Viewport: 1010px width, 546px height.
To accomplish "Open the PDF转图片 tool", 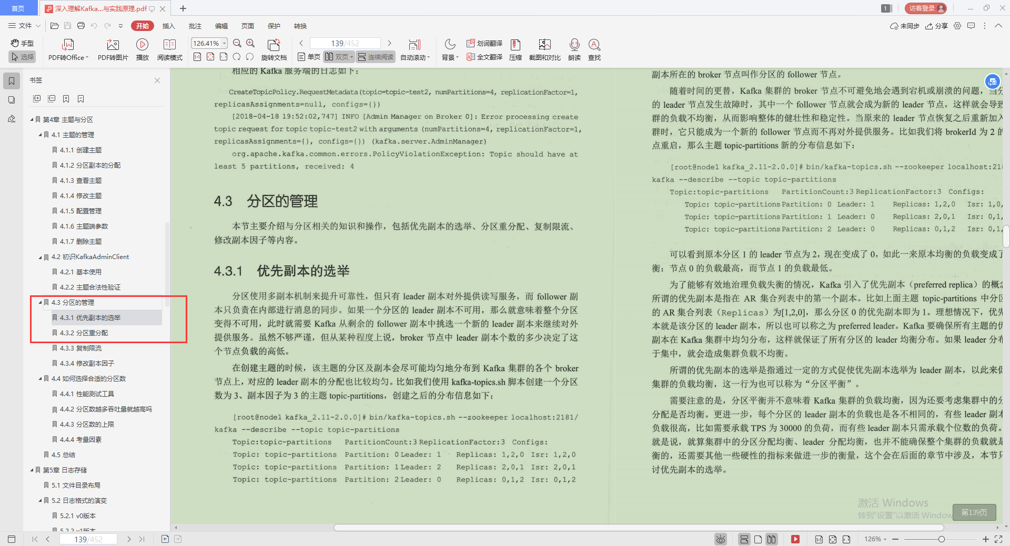I will (112, 50).
